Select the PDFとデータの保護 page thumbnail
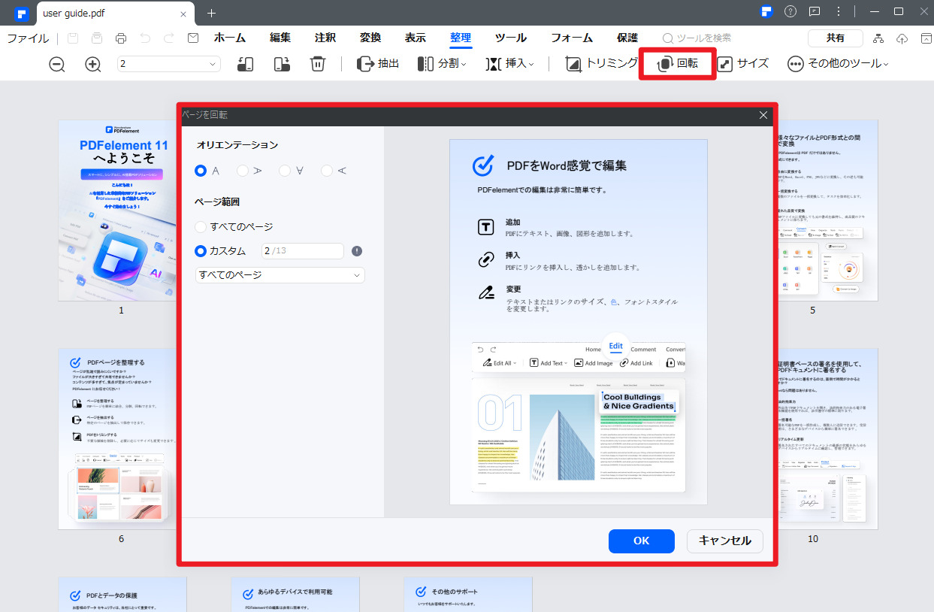934x612 pixels. click(122, 594)
